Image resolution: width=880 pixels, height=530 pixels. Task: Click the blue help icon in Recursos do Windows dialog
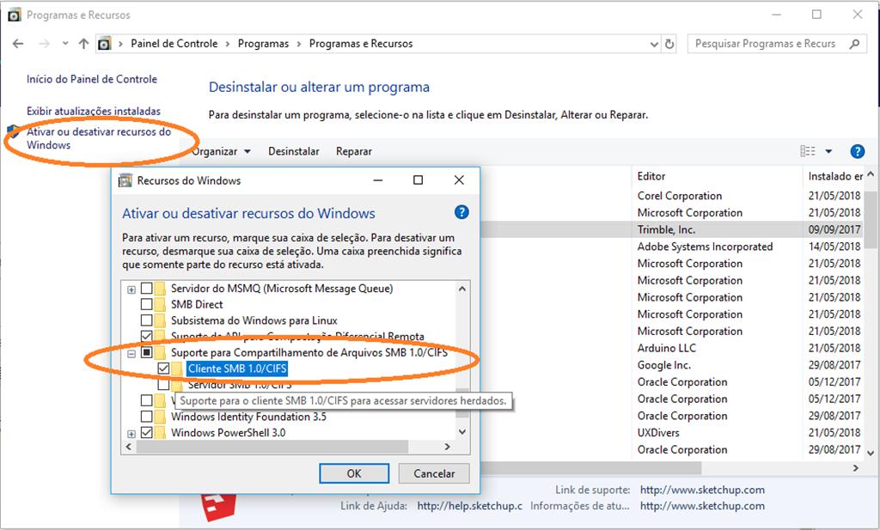click(461, 212)
